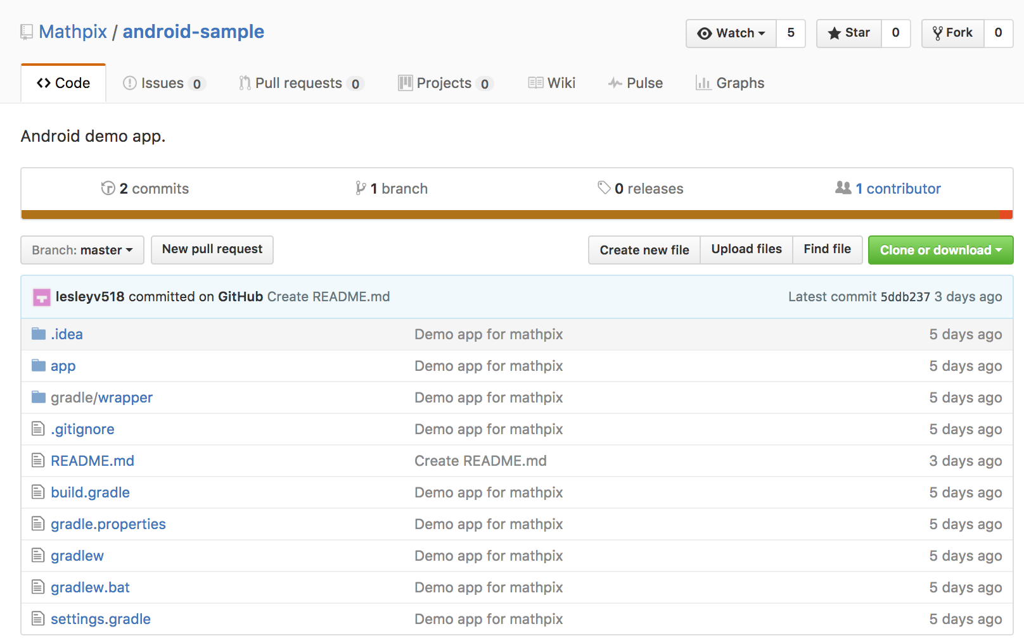
Task: Open the Pulse tab
Action: pyautogui.click(x=636, y=83)
